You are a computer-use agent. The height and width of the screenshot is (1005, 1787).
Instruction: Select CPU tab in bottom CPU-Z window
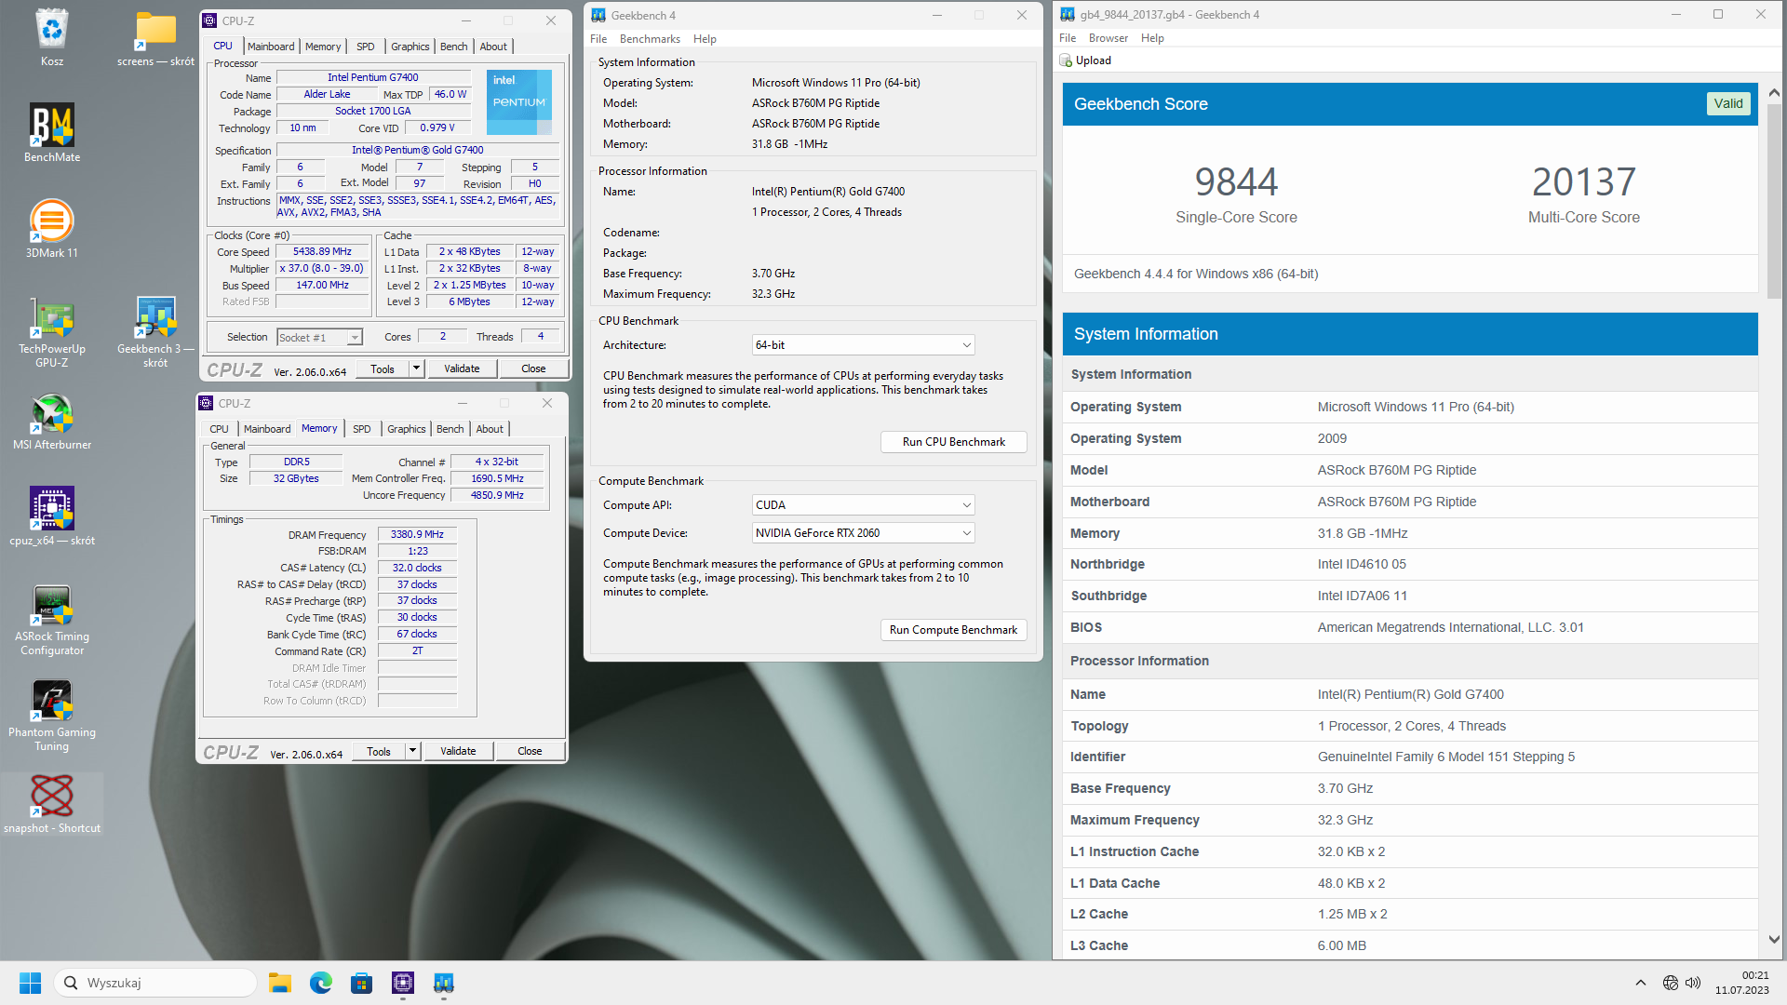tap(219, 429)
